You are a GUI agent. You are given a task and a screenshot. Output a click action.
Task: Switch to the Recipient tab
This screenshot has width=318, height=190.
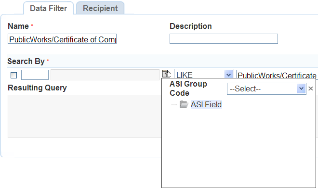coord(100,8)
